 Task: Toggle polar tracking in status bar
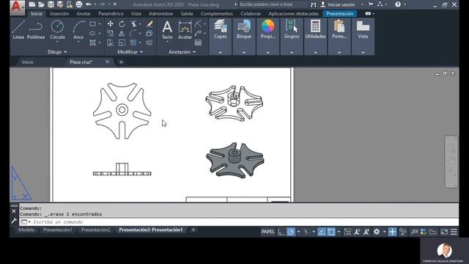(x=290, y=232)
